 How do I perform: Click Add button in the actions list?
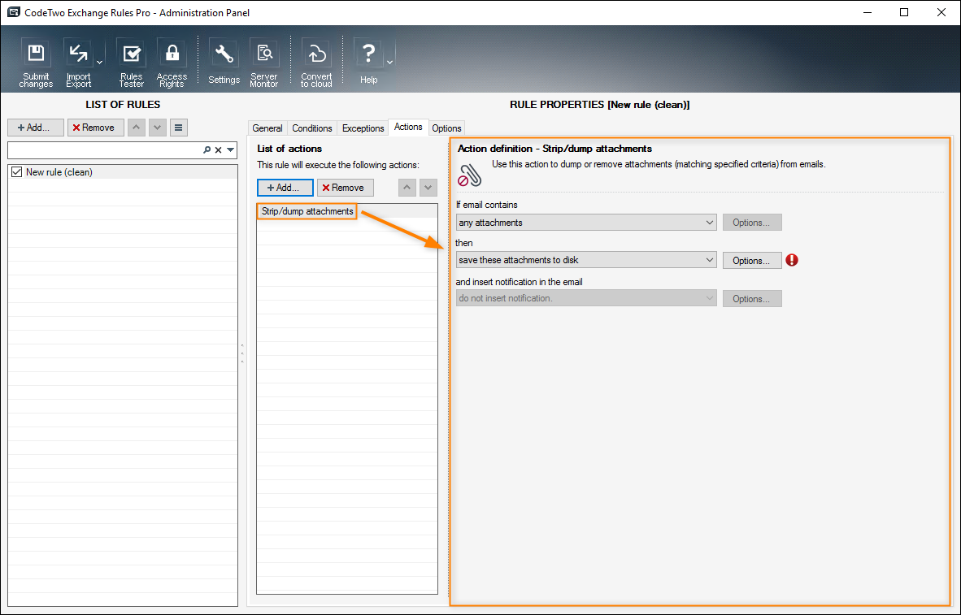285,188
